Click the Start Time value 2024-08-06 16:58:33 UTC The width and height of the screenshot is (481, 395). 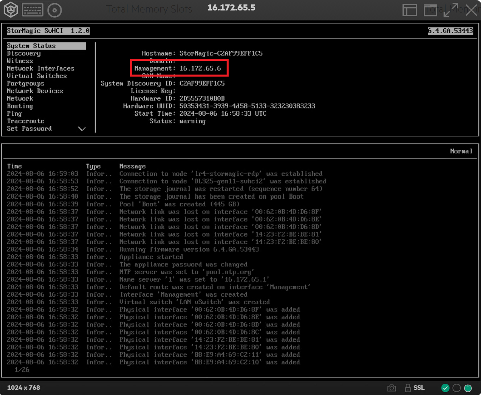(223, 113)
